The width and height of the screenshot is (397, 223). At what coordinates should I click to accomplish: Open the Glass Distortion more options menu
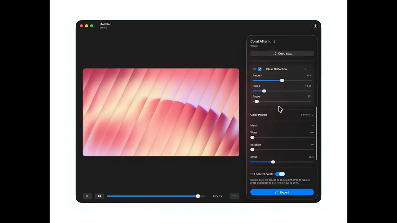coord(309,69)
